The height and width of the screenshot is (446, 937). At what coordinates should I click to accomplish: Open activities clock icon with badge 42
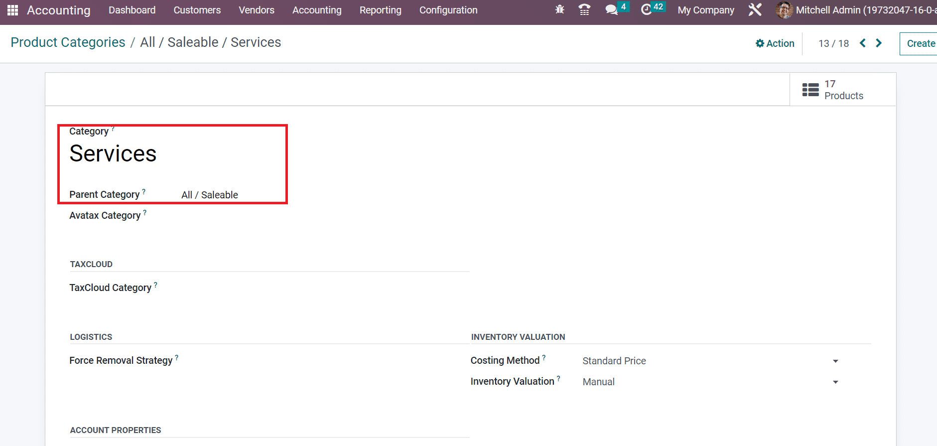click(646, 9)
